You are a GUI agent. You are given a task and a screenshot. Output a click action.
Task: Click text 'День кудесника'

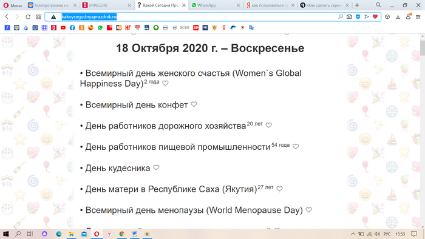tap(118, 168)
